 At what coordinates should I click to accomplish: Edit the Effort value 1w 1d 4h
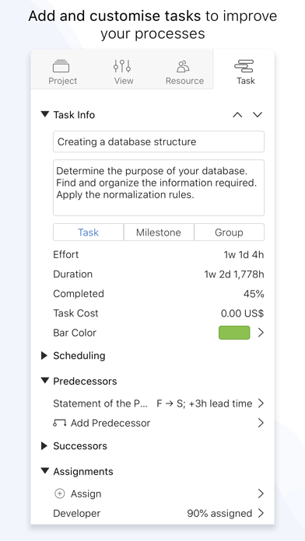244,255
